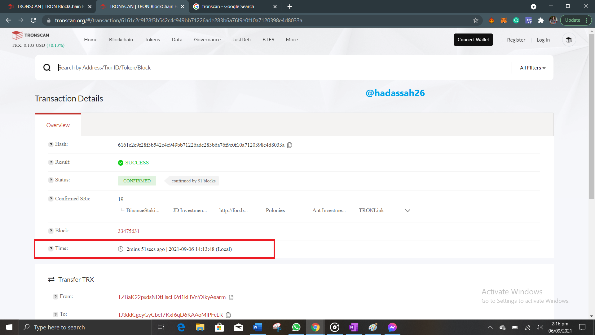Open the MetaMask fox extension
This screenshot has height=335, width=595.
504,20
